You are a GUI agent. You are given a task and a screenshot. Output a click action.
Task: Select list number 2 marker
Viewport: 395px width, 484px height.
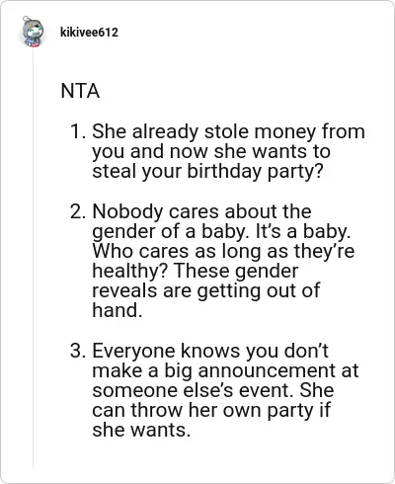click(78, 211)
